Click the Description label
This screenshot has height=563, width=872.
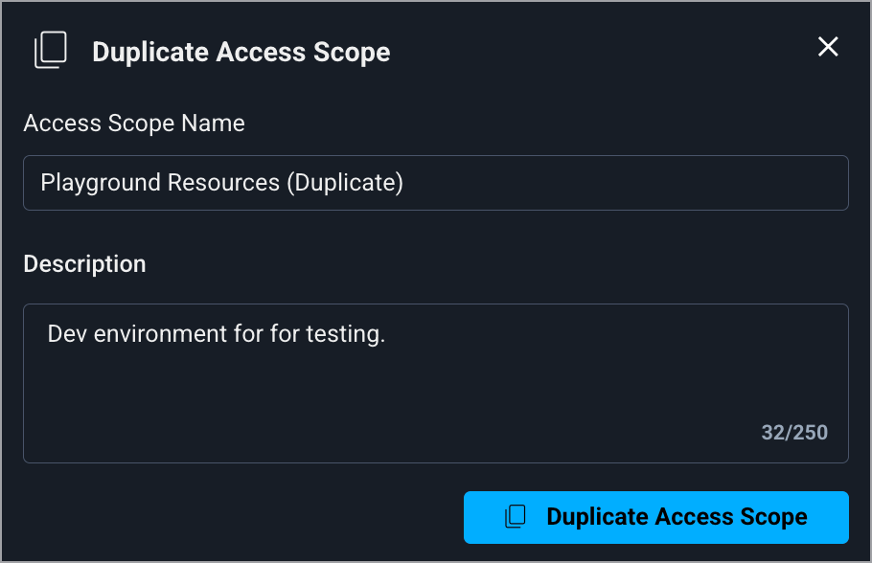click(x=84, y=264)
